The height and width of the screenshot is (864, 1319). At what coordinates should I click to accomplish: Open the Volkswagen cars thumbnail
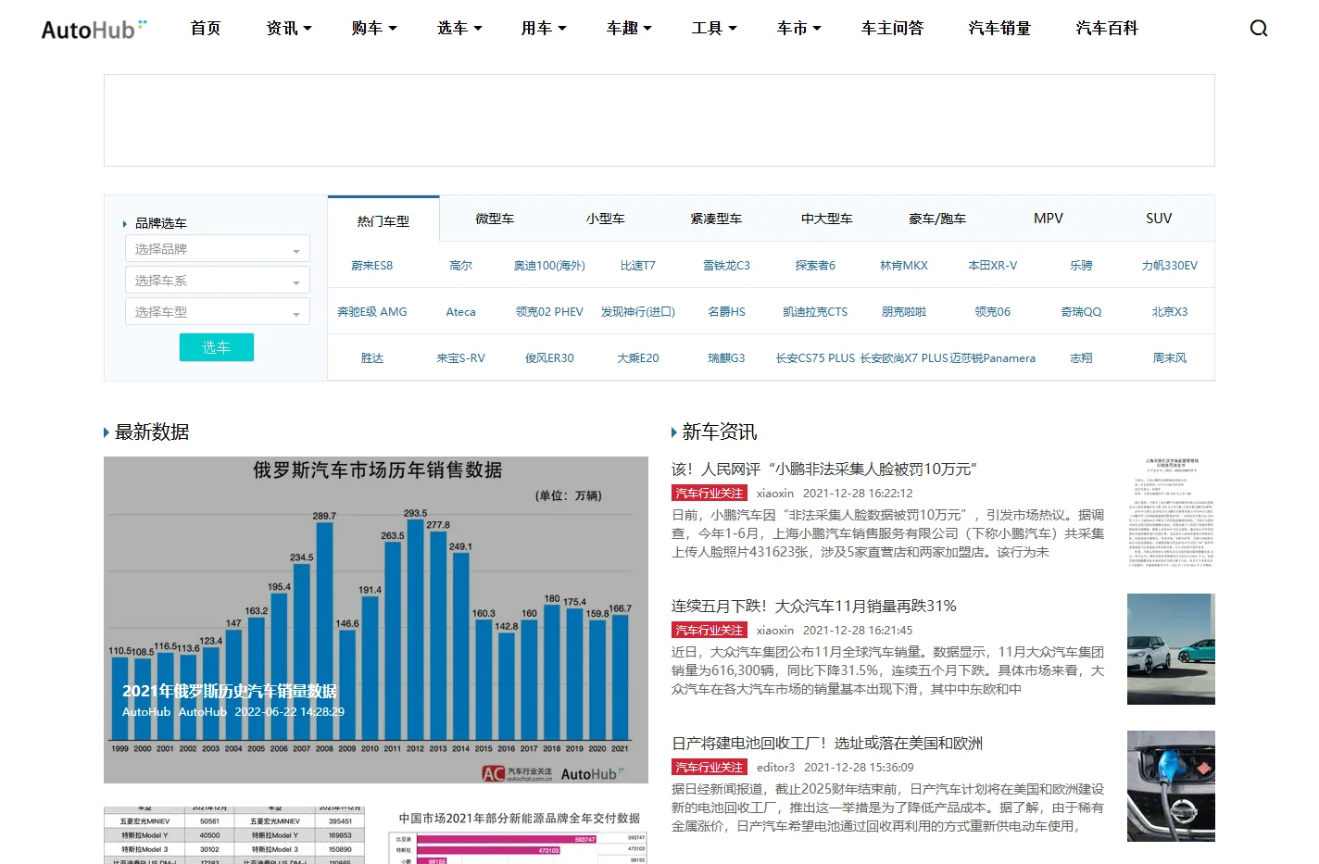coord(1171,649)
